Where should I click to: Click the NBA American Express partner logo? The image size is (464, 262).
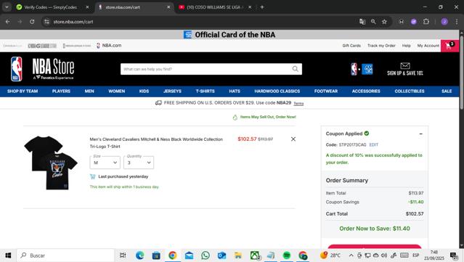[x=362, y=69]
